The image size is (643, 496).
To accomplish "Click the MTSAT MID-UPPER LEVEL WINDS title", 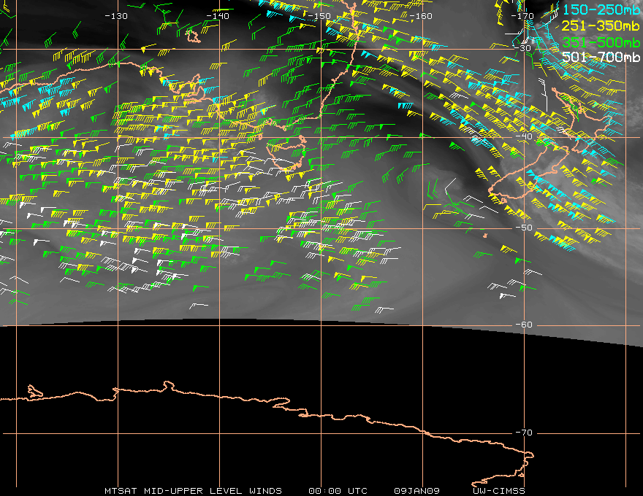I will point(193,491).
